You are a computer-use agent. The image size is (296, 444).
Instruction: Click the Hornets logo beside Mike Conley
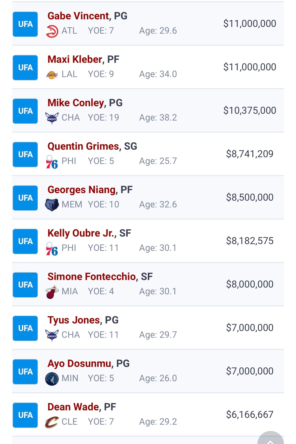[52, 118]
